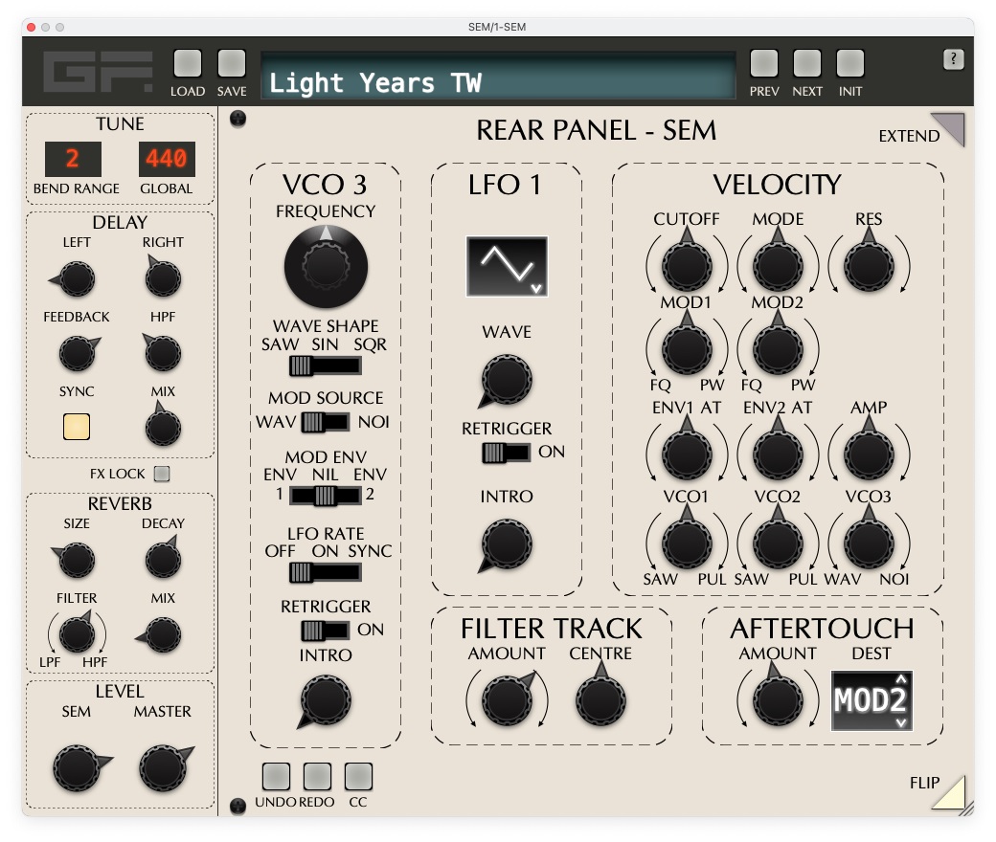Click the VCO 3 WAVE SHAPE slider
Image resolution: width=996 pixels, height=842 pixels.
(x=326, y=366)
